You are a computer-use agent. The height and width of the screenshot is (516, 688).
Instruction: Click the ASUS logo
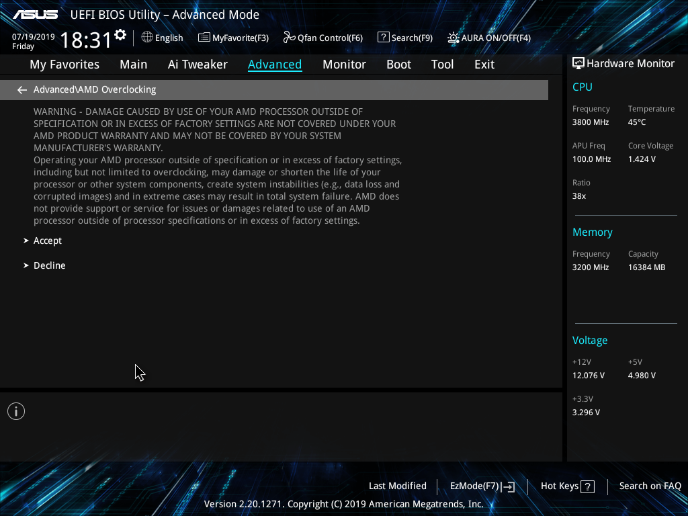[x=36, y=15]
